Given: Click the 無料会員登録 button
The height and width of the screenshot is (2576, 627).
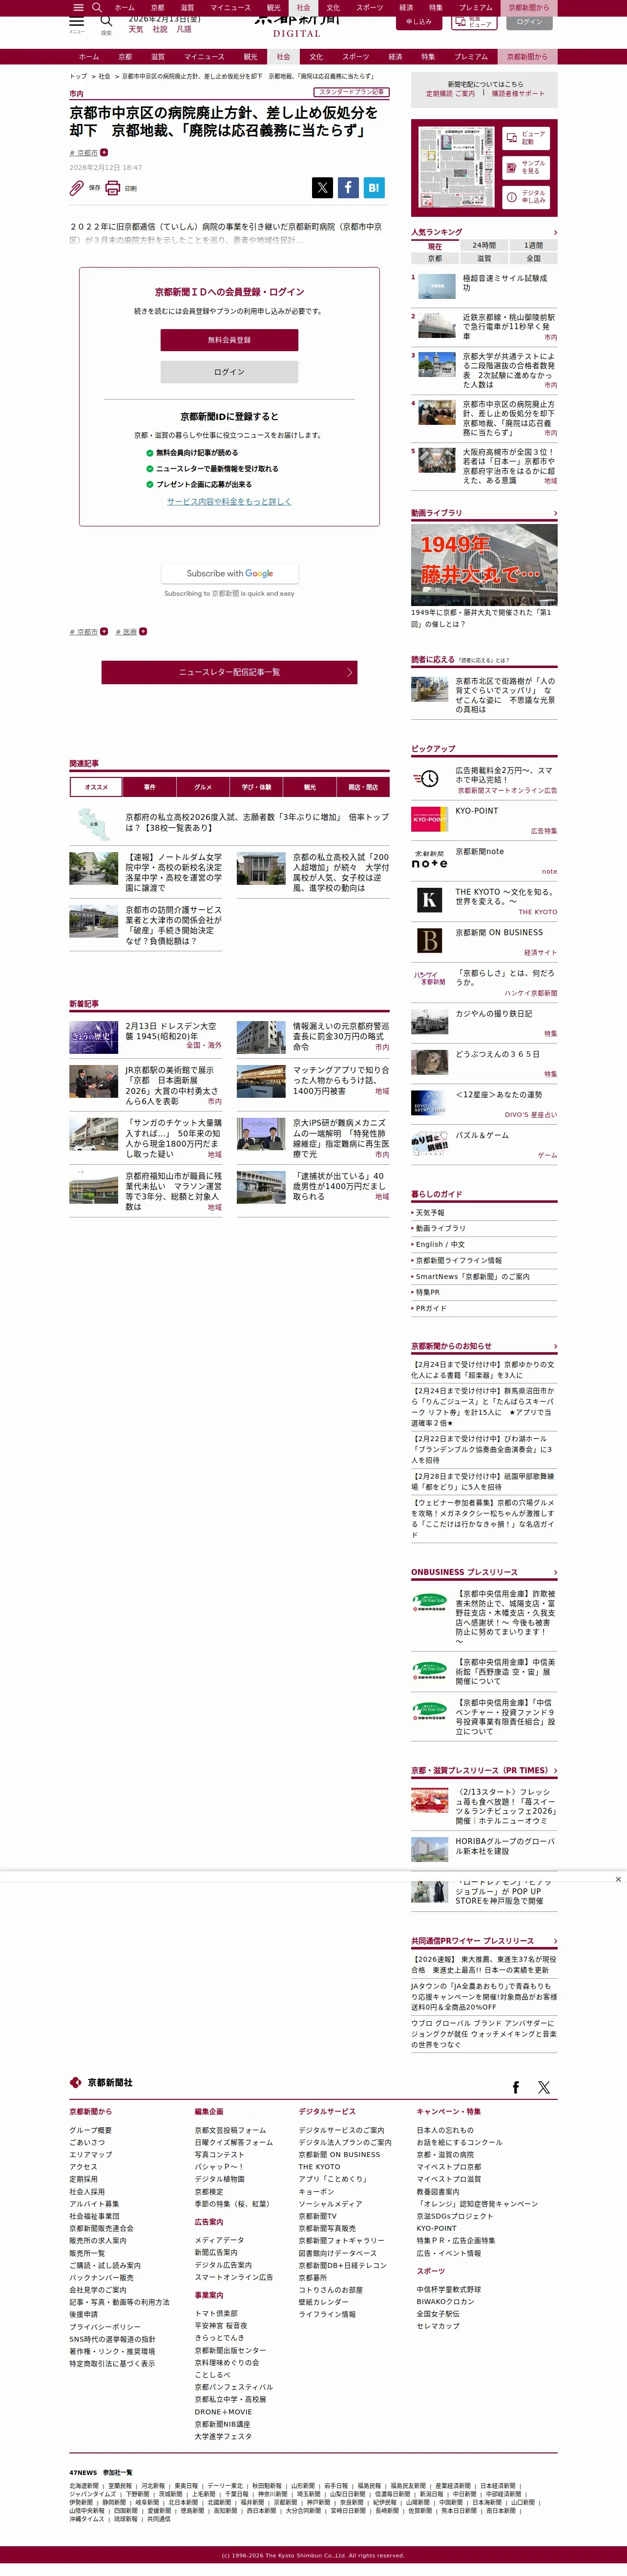Looking at the screenshot, I should pos(229,340).
